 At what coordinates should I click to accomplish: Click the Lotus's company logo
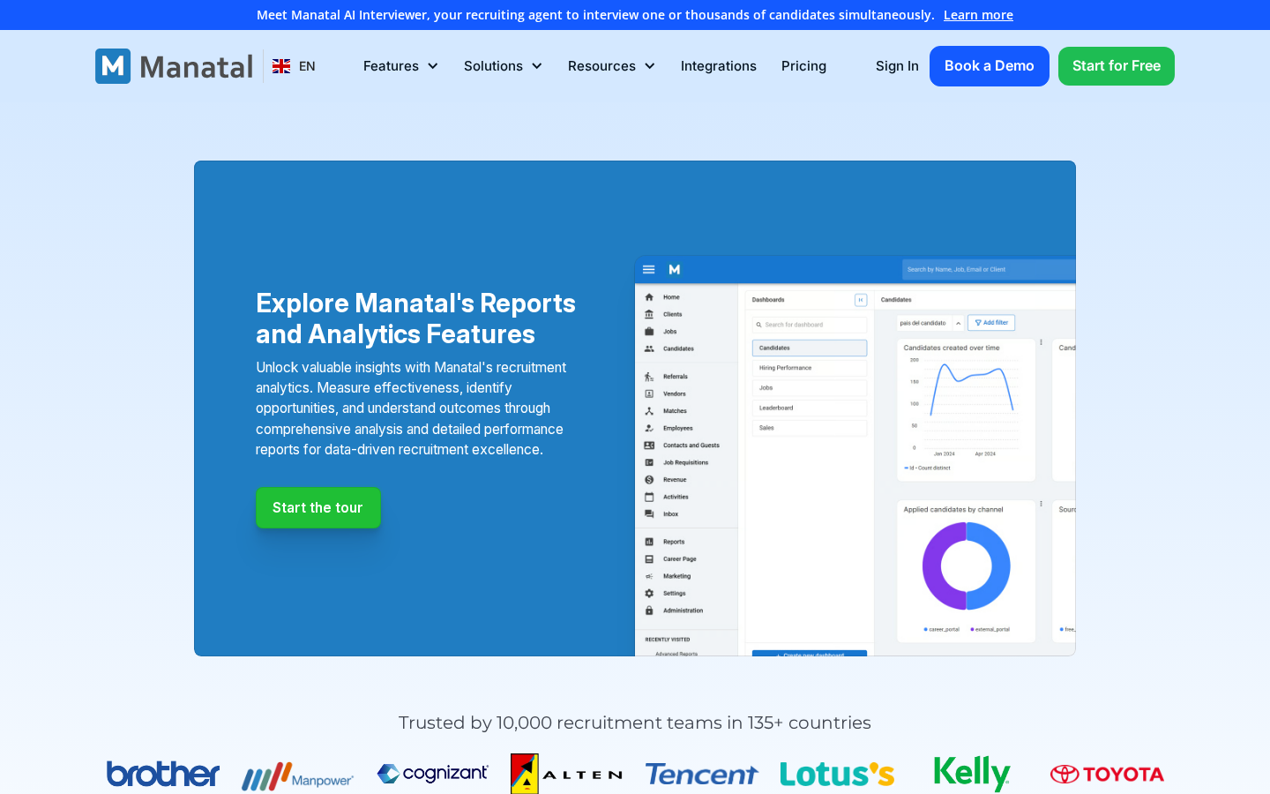coord(837,775)
